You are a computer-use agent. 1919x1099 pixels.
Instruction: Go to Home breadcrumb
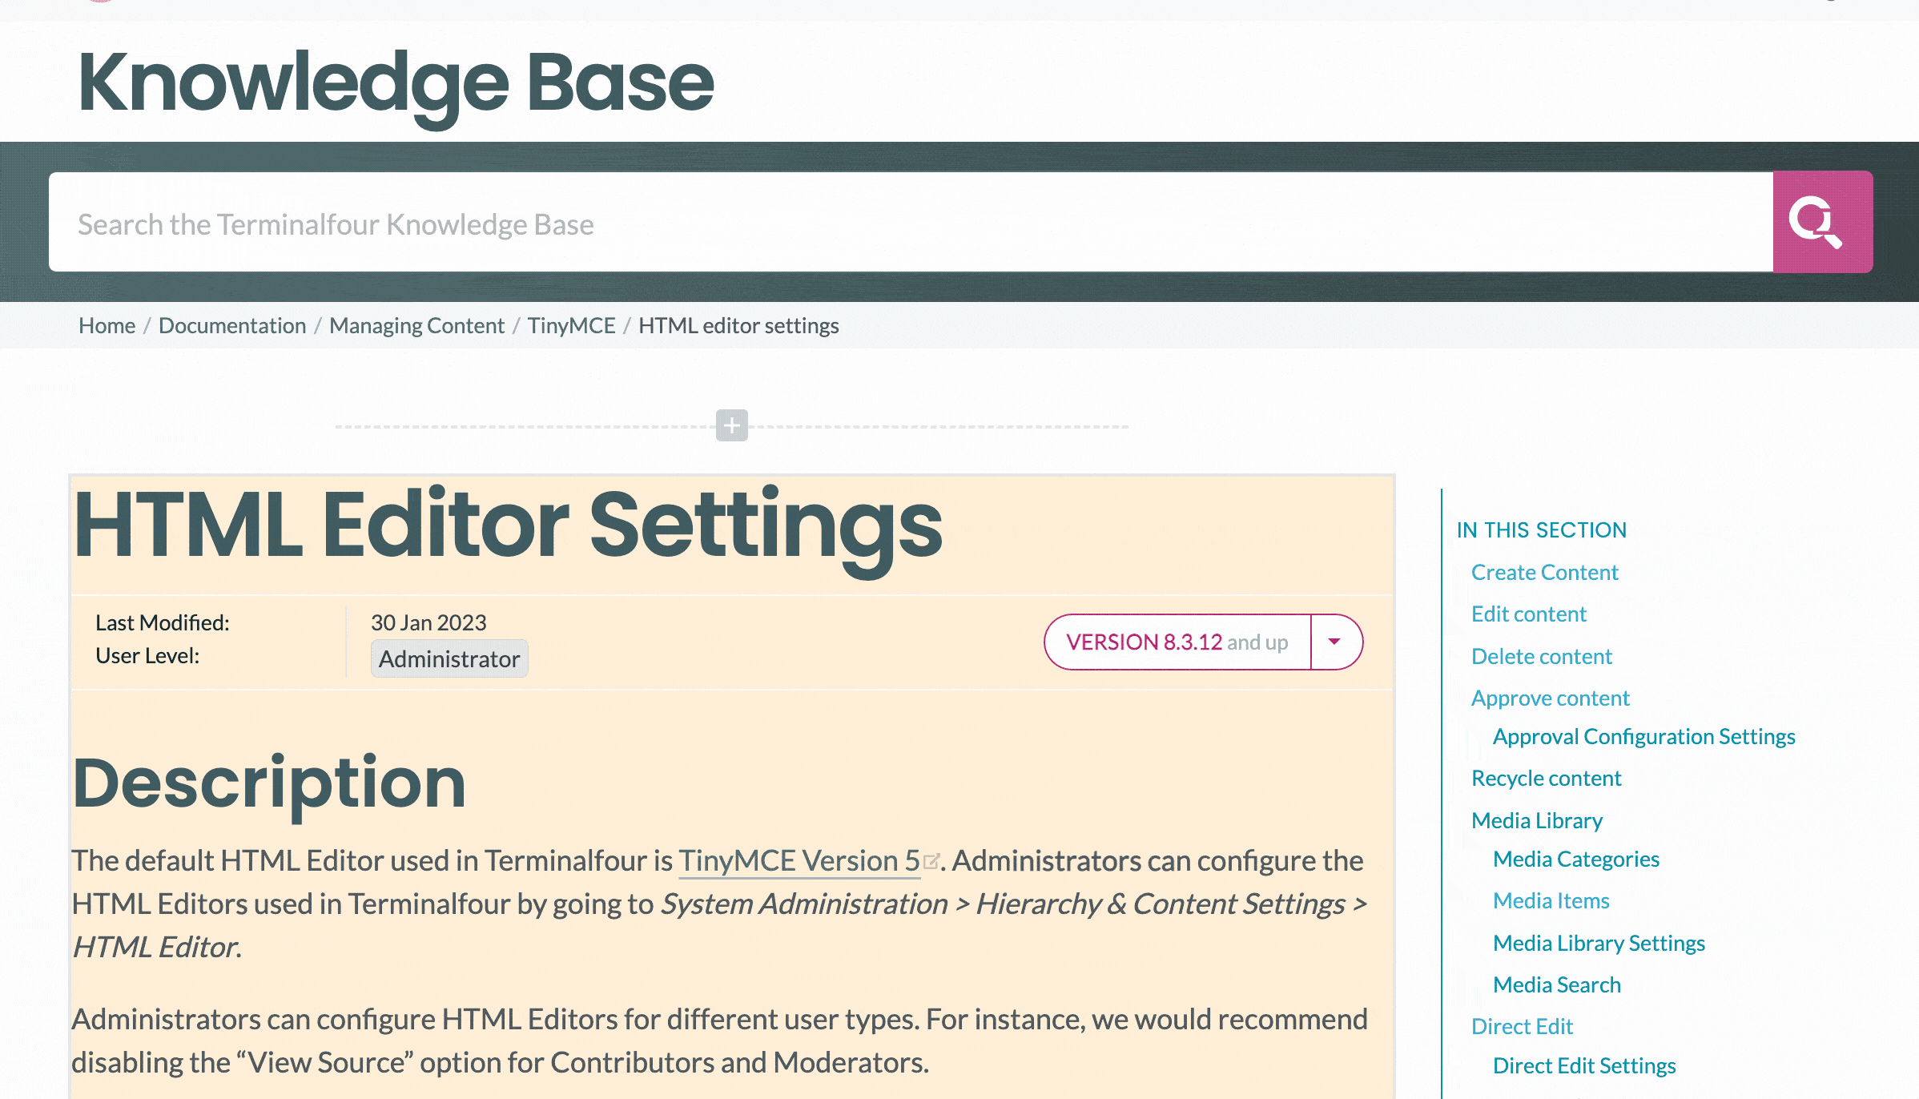pyautogui.click(x=107, y=325)
